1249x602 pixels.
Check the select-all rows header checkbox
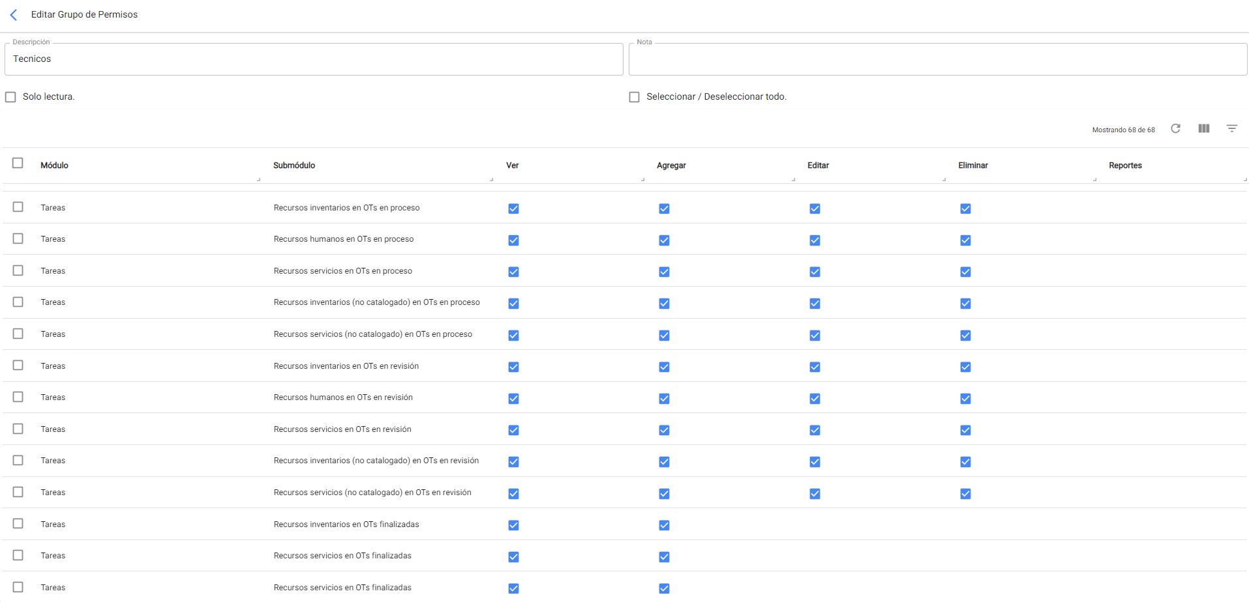pos(18,164)
